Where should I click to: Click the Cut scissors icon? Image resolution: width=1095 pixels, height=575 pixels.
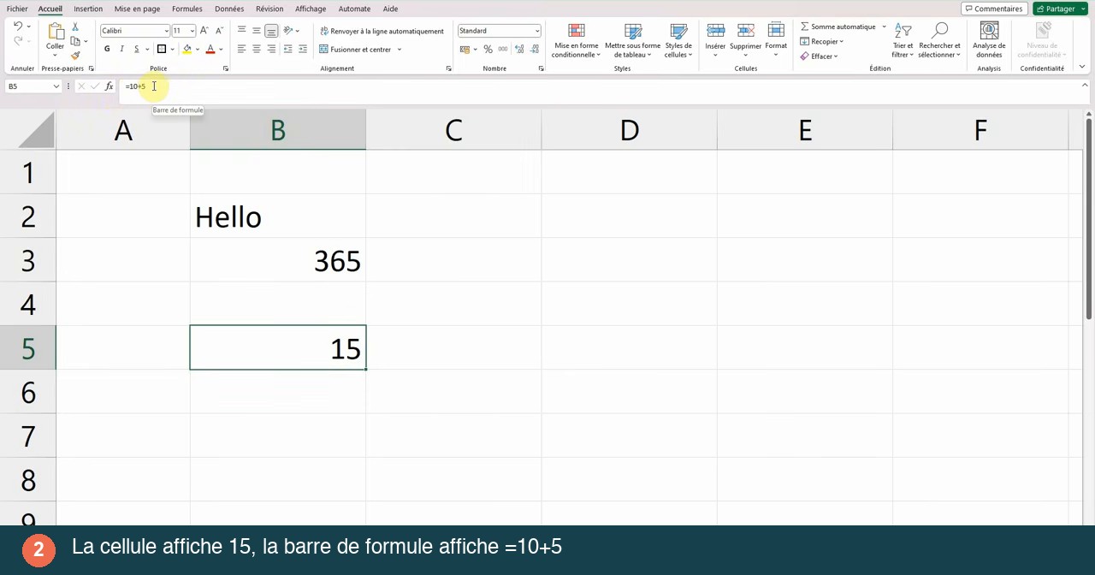point(75,27)
